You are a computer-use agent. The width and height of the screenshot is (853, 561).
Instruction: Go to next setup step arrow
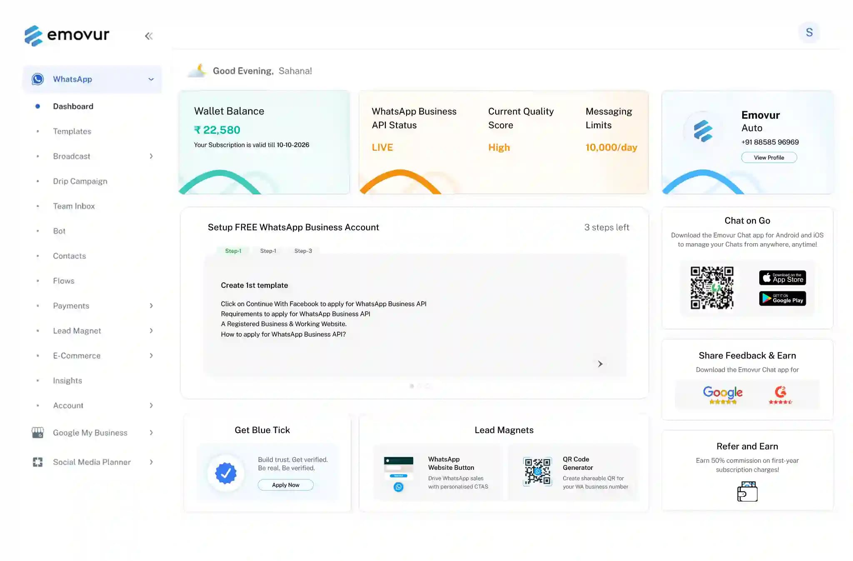(600, 364)
